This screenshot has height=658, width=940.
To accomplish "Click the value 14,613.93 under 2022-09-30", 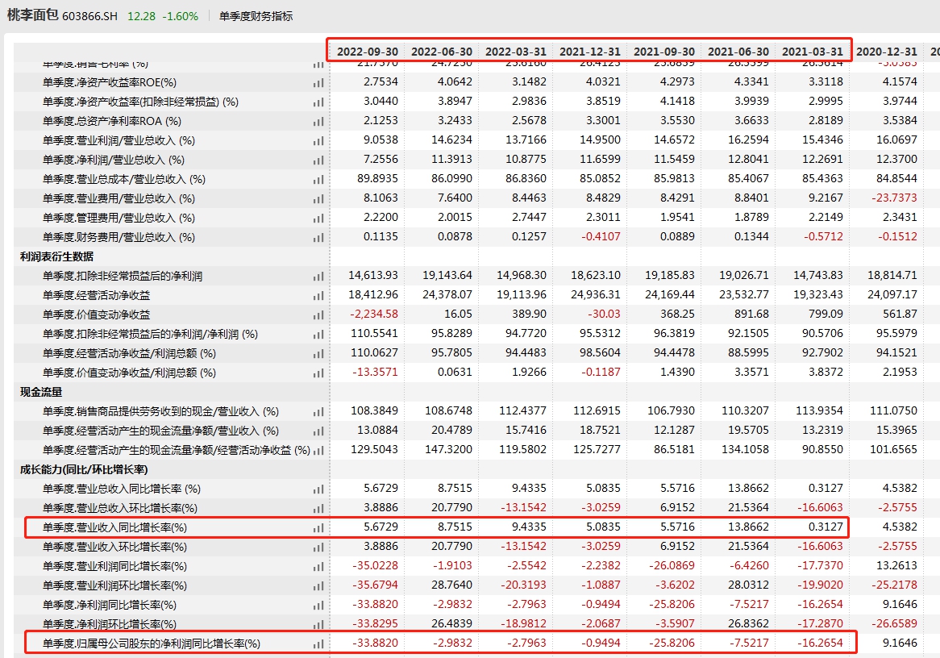I will [373, 275].
